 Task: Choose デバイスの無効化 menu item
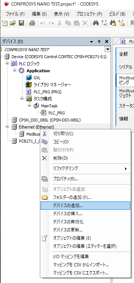85,222
